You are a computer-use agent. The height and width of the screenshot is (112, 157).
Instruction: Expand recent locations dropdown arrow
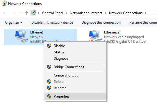pyautogui.click(x=21, y=13)
